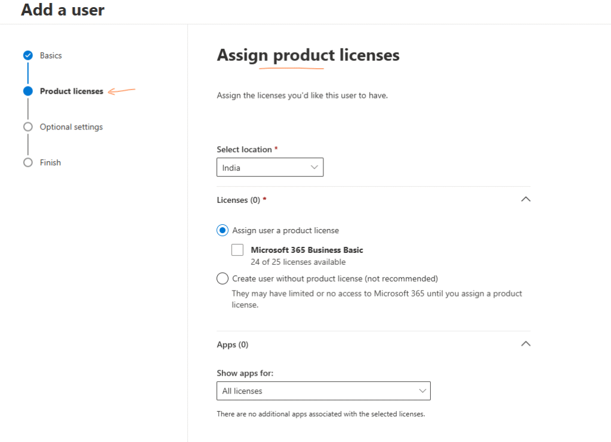Open the Select location dropdown
This screenshot has width=611, height=442.
point(270,168)
